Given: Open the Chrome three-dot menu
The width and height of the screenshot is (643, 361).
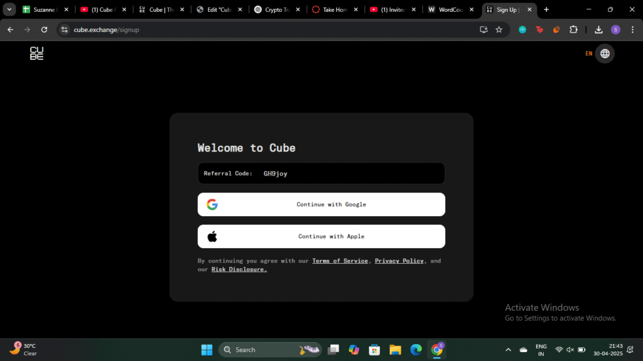Looking at the screenshot, I should 633,29.
